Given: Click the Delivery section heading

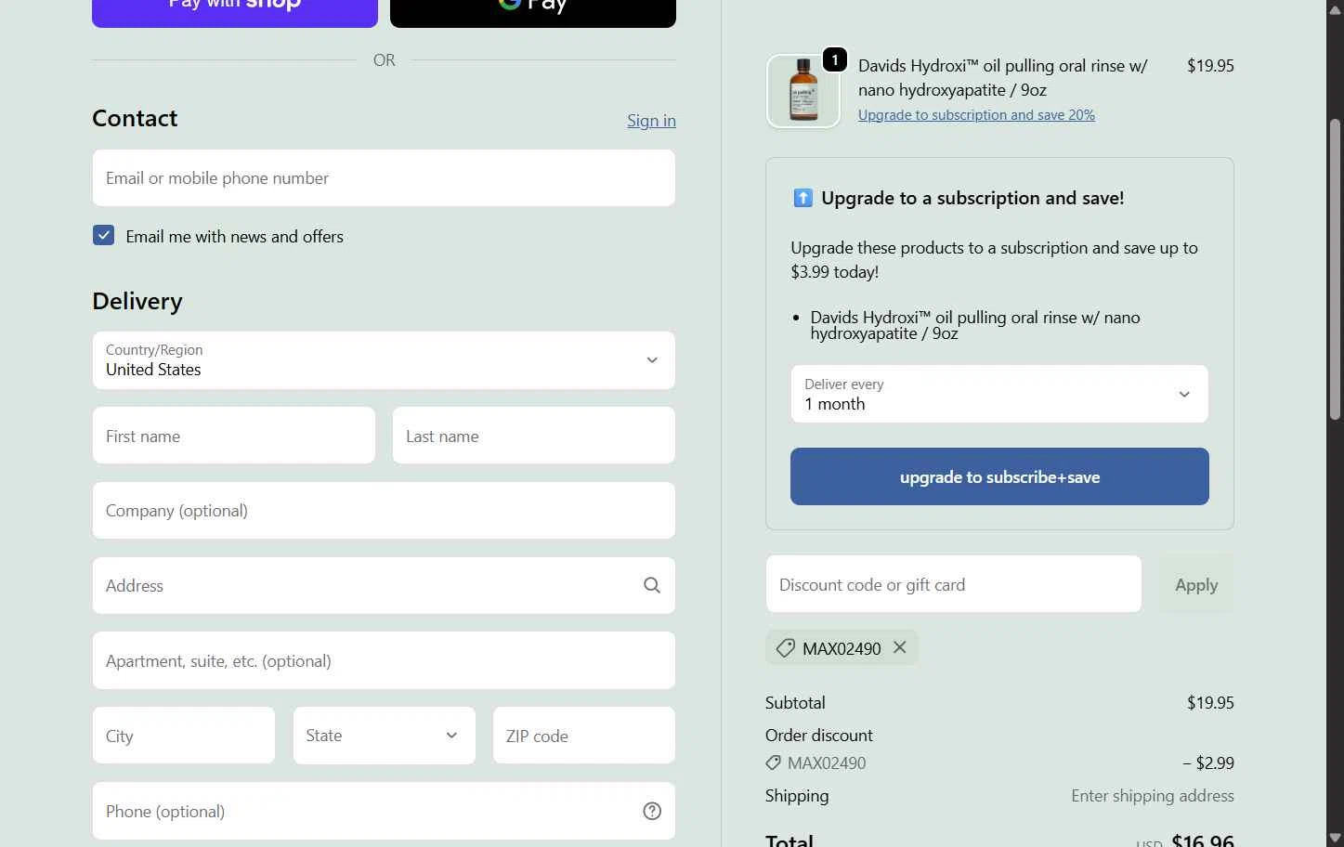Looking at the screenshot, I should 137,301.
